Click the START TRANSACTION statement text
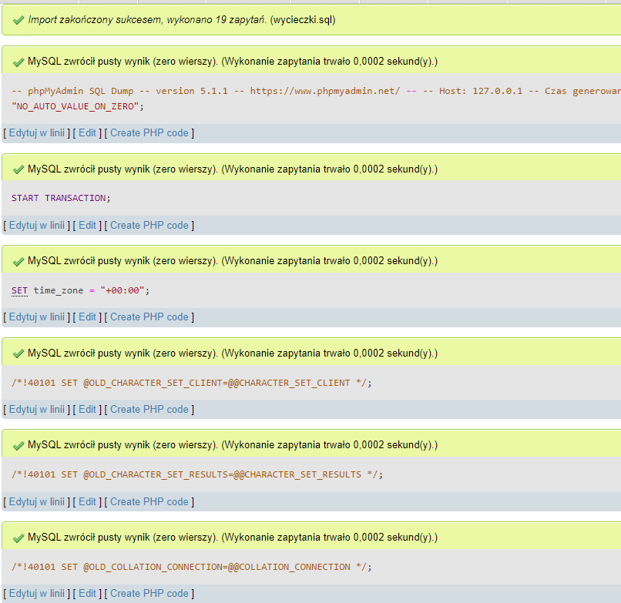The image size is (621, 603). click(61, 198)
